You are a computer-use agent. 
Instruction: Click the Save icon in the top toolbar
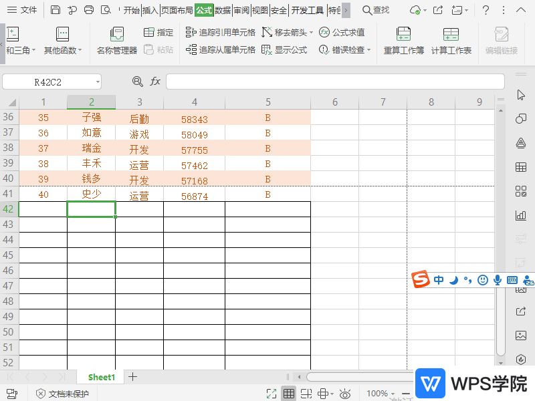(x=56, y=10)
